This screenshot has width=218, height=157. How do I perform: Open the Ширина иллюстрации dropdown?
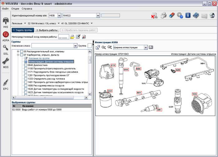click(145, 47)
